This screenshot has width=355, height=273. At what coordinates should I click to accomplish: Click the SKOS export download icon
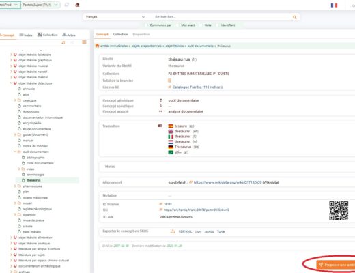pyautogui.click(x=173, y=231)
